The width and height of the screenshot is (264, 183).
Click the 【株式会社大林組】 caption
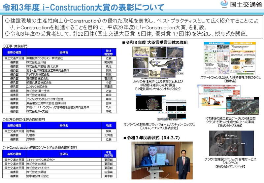230,126
